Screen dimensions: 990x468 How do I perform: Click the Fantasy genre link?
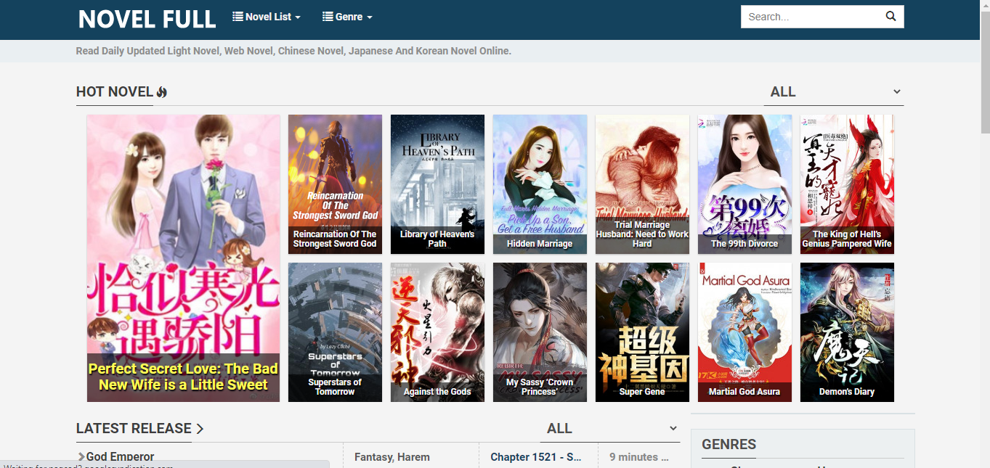click(374, 457)
